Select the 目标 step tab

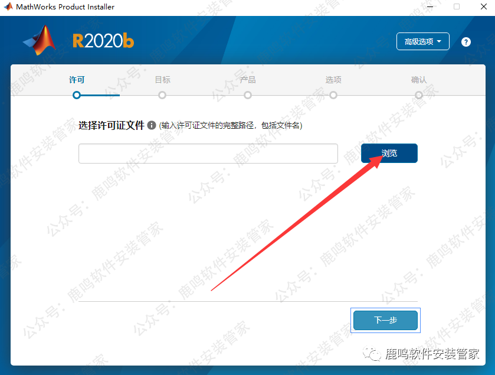tap(162, 80)
